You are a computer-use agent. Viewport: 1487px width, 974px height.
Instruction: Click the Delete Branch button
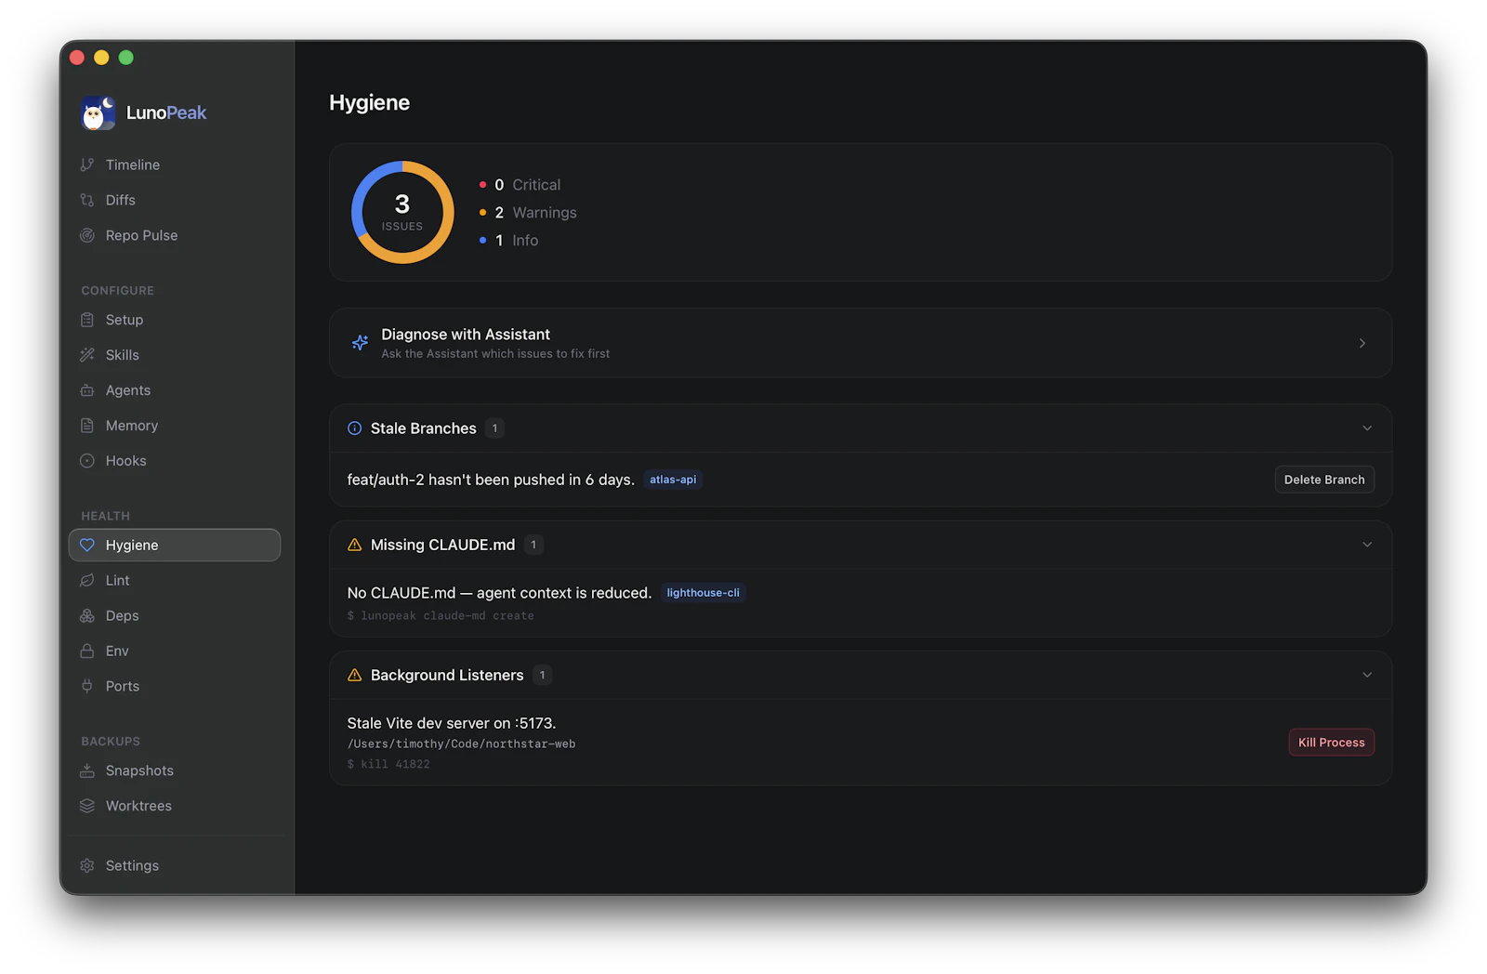click(1324, 480)
